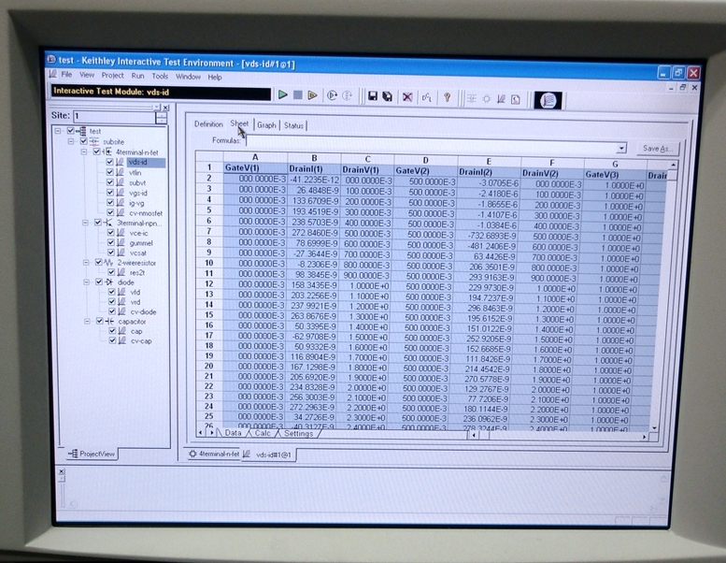Click the Save As button
This screenshot has height=563, width=726.
click(x=658, y=149)
